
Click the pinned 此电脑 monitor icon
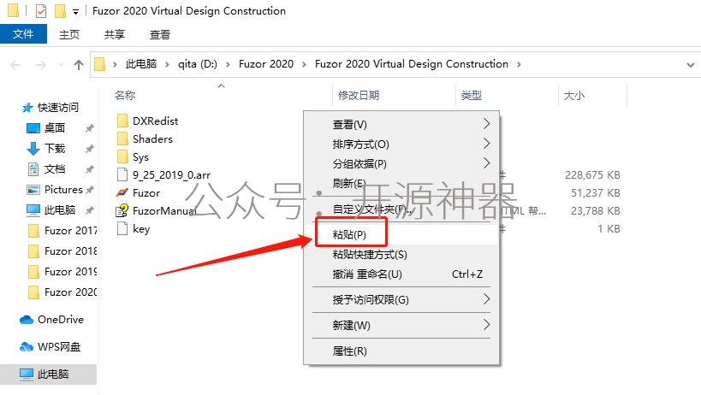point(33,209)
